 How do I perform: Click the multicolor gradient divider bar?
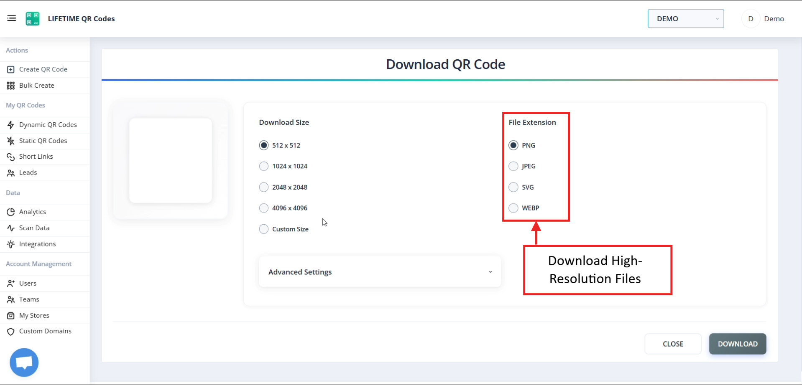439,80
